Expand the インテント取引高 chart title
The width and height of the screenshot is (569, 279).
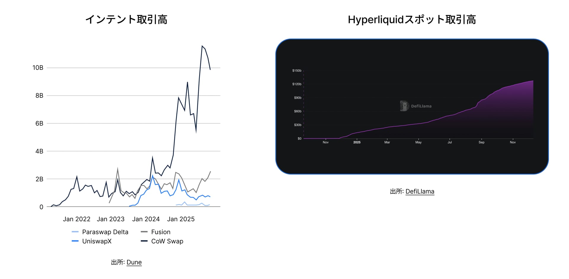(127, 20)
